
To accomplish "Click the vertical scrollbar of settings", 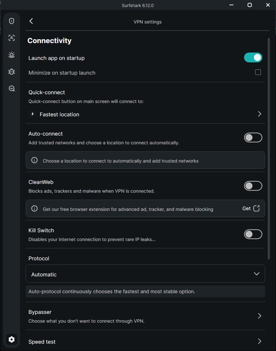I will [269, 149].
